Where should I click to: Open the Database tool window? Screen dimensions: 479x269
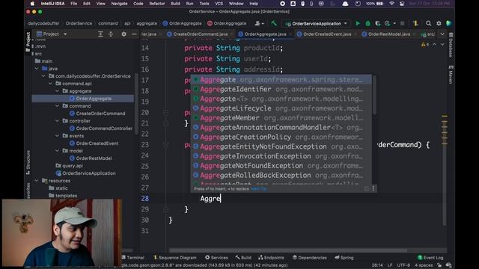451,45
